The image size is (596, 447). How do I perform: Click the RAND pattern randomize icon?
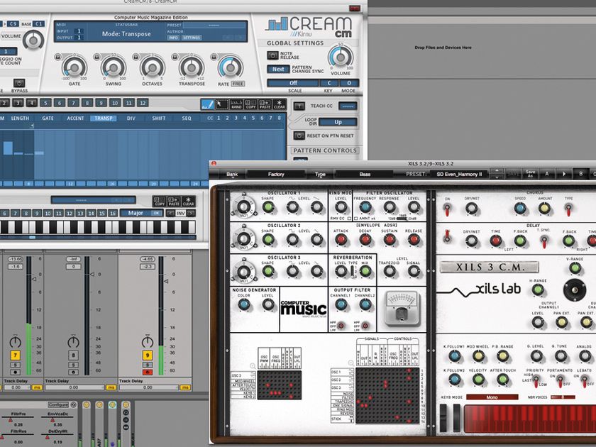tap(237, 106)
